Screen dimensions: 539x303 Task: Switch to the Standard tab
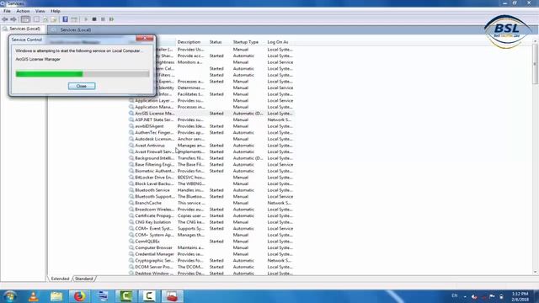(84, 279)
